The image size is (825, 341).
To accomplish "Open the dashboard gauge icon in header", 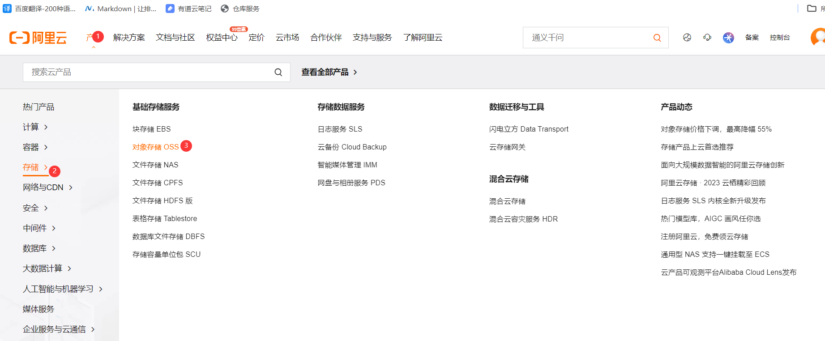I will (x=687, y=38).
